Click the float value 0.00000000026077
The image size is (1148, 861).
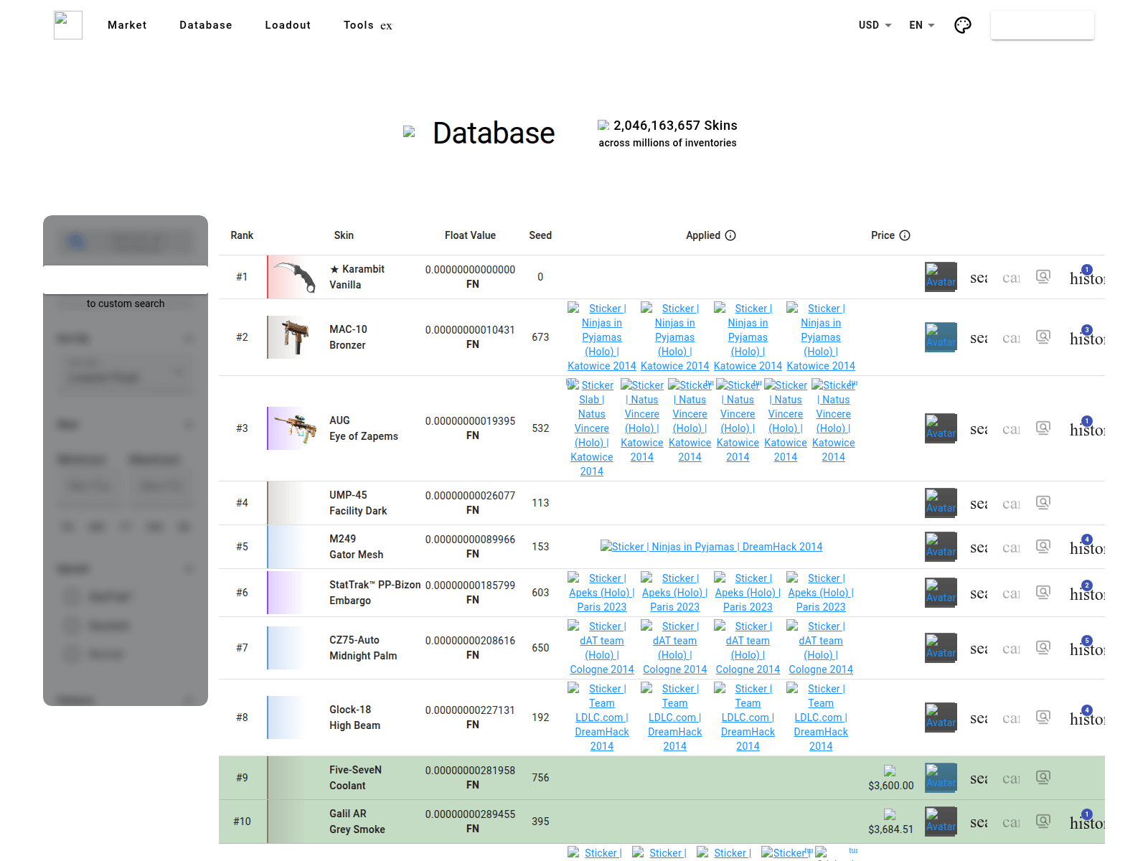[x=470, y=495]
